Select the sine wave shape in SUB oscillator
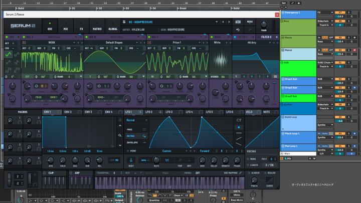The height and width of the screenshot is (203, 361). click(x=9, y=54)
